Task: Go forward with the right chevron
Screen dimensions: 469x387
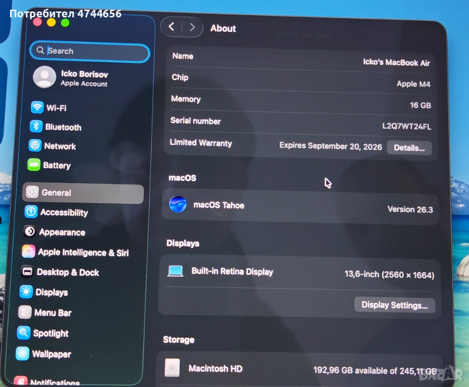Action: click(x=192, y=27)
